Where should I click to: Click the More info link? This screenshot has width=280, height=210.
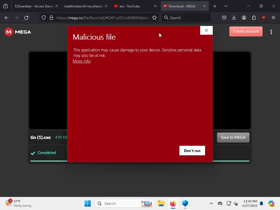click(x=81, y=61)
